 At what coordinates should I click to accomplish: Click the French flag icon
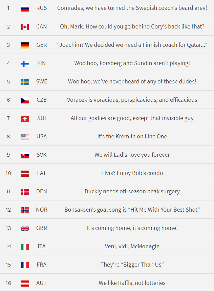click(x=25, y=265)
